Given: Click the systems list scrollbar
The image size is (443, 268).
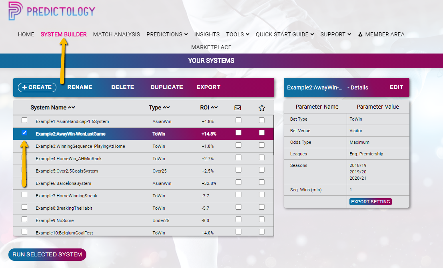Looking at the screenshot, I should coord(273,135).
